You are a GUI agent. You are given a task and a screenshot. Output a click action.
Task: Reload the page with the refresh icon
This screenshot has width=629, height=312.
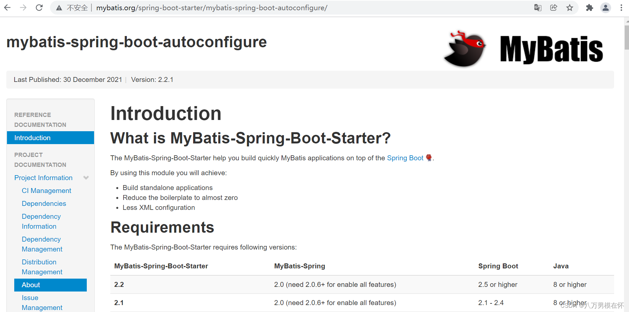39,8
